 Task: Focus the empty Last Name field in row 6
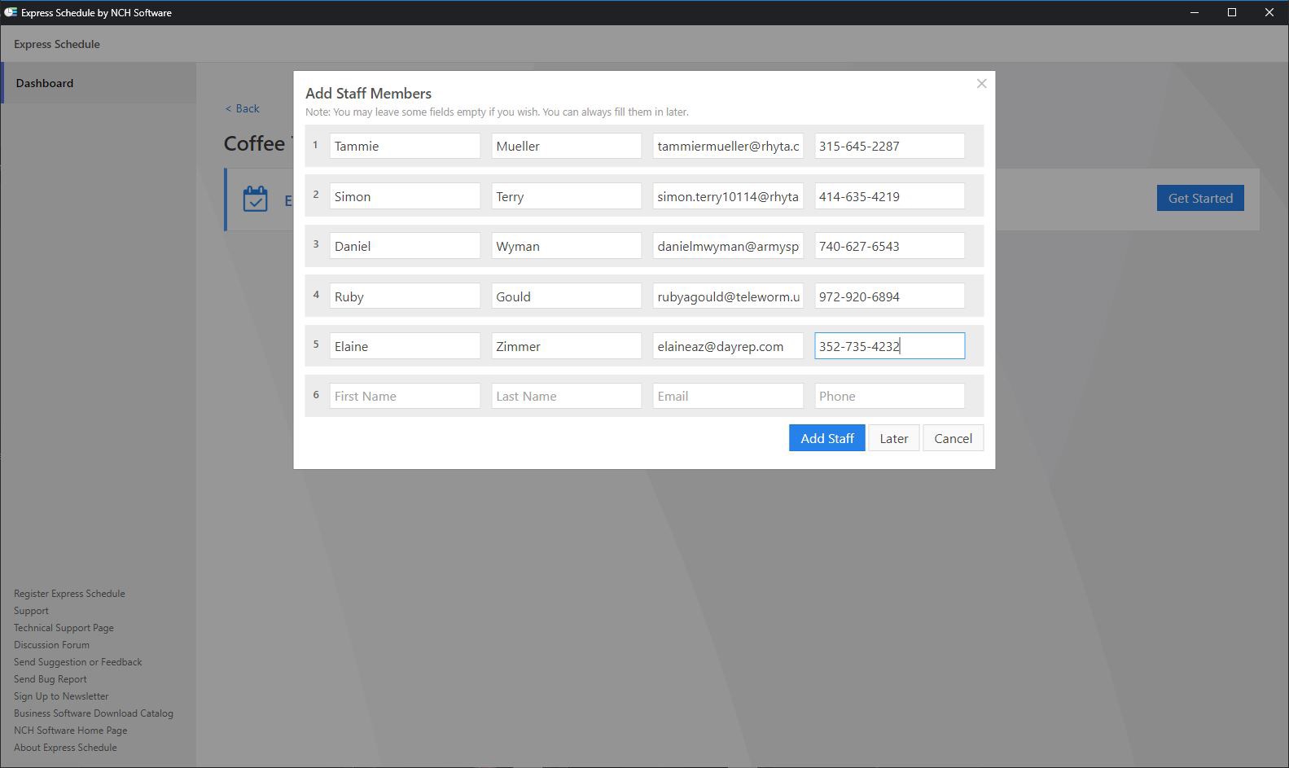point(566,396)
